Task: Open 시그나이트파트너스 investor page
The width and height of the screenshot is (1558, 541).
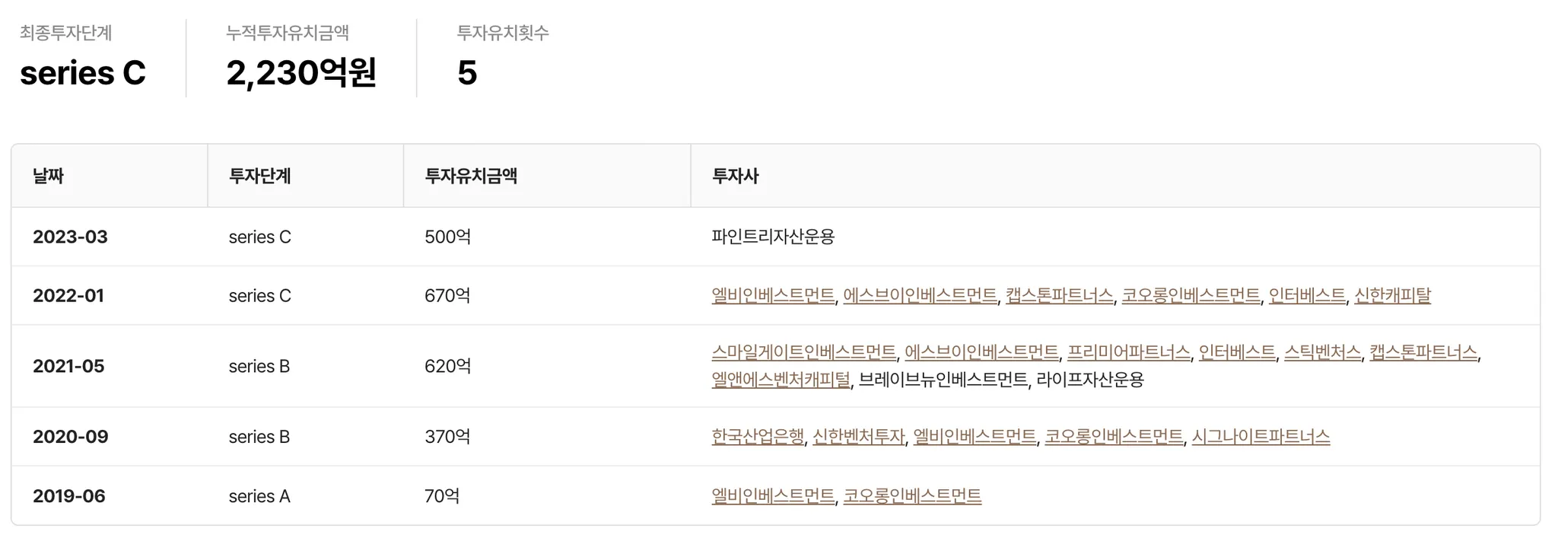Action: [x=1261, y=437]
